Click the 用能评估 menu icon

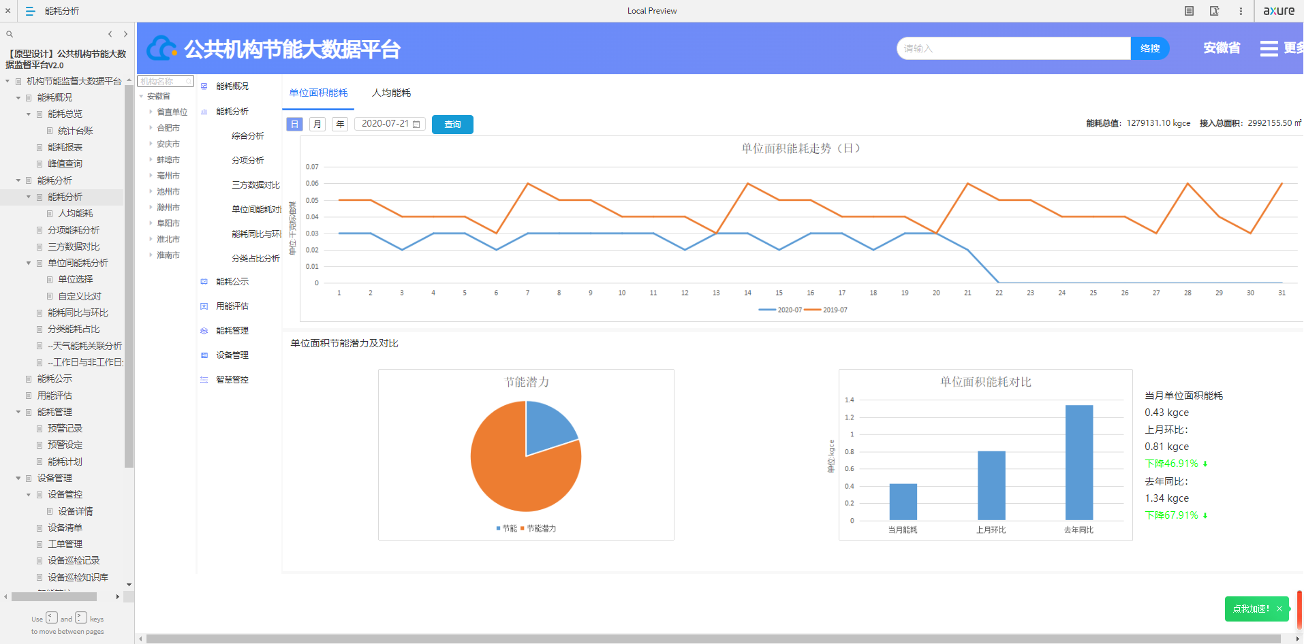[x=204, y=306]
